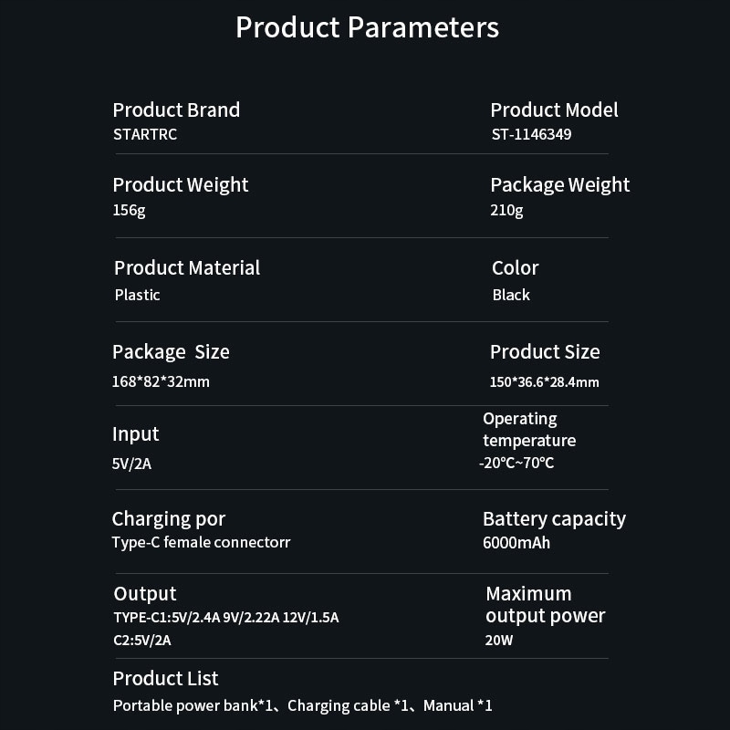Click the TYPE-C1 output specification line
730x730 pixels.
click(x=226, y=618)
